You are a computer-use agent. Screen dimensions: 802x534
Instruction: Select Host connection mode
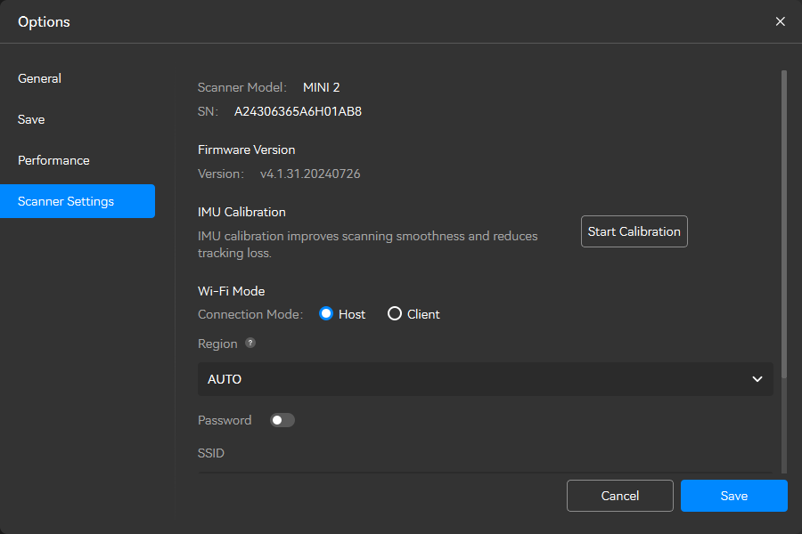click(x=326, y=314)
